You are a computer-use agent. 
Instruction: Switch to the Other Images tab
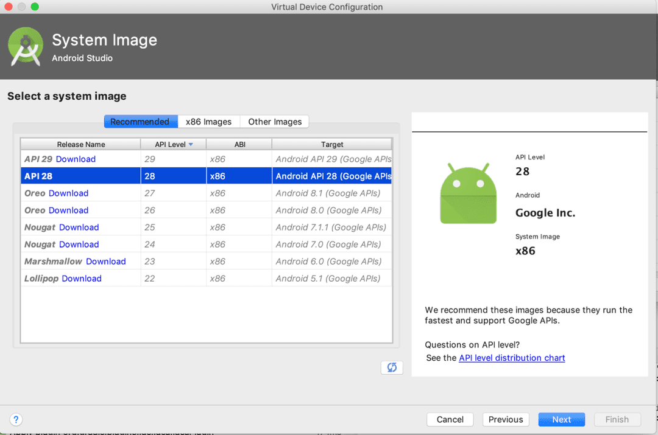pos(274,122)
